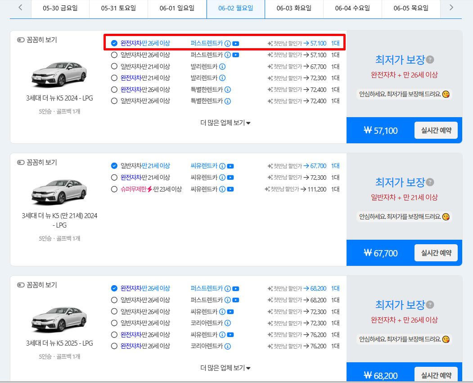Viewport: 473px width, 383px height.
Task: Select 슈퍼무제한 만23세이상 111,200 radio button
Action: [114, 189]
